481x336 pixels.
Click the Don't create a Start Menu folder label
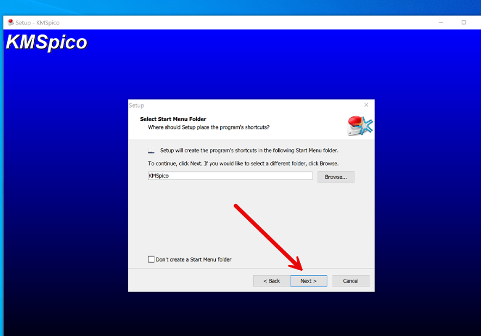pyautogui.click(x=193, y=259)
